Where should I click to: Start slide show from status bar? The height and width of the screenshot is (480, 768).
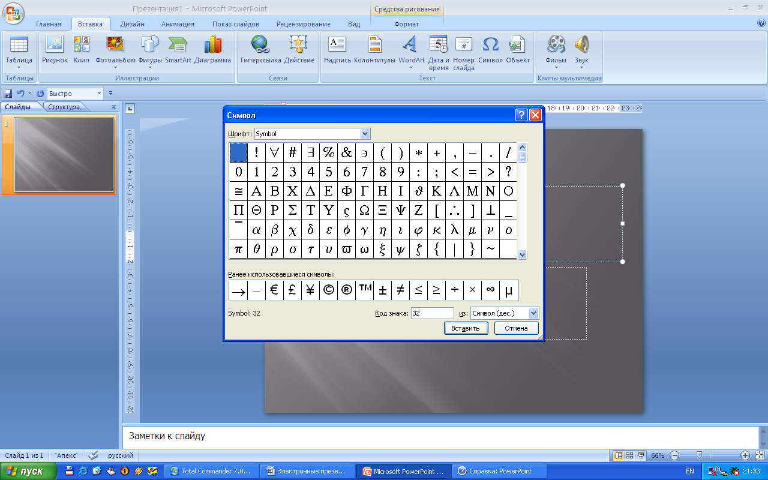click(641, 455)
